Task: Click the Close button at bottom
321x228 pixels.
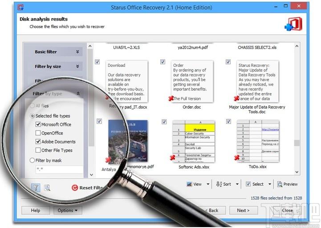Action: [x=287, y=210]
